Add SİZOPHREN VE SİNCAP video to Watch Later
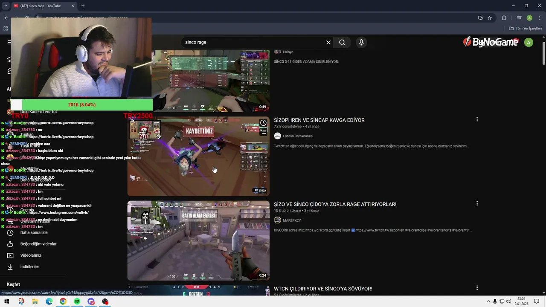 pos(264,123)
